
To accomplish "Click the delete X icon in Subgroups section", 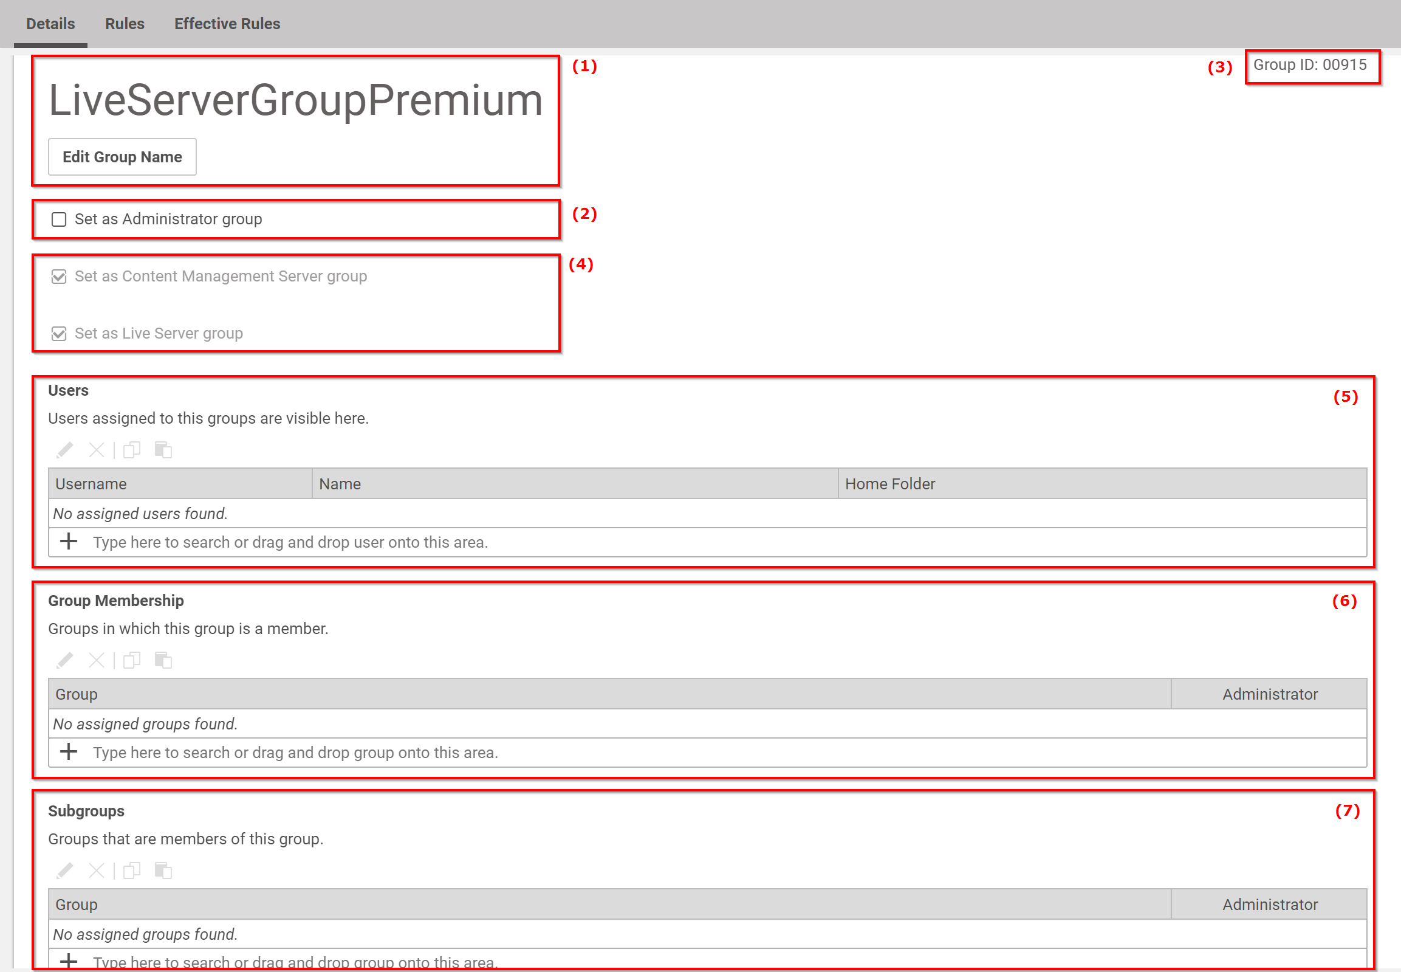I will click(x=97, y=870).
